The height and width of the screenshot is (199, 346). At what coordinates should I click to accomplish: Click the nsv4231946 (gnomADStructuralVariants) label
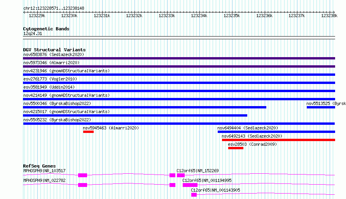point(66,71)
